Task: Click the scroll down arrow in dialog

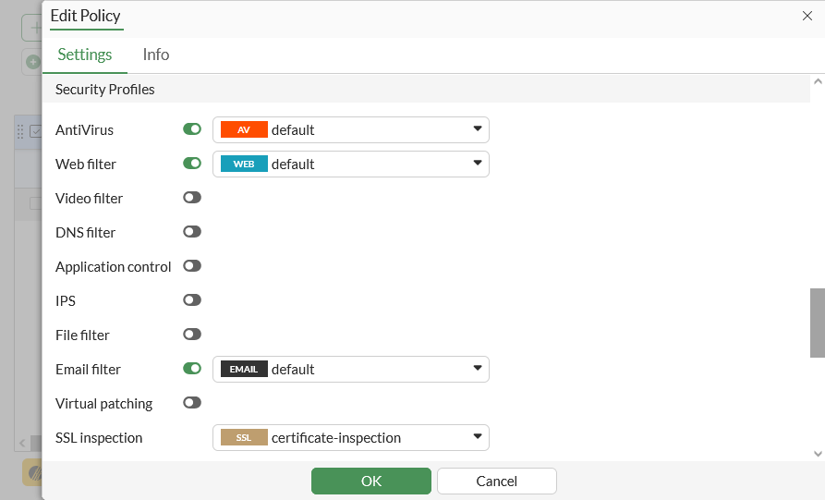Action: [x=818, y=453]
